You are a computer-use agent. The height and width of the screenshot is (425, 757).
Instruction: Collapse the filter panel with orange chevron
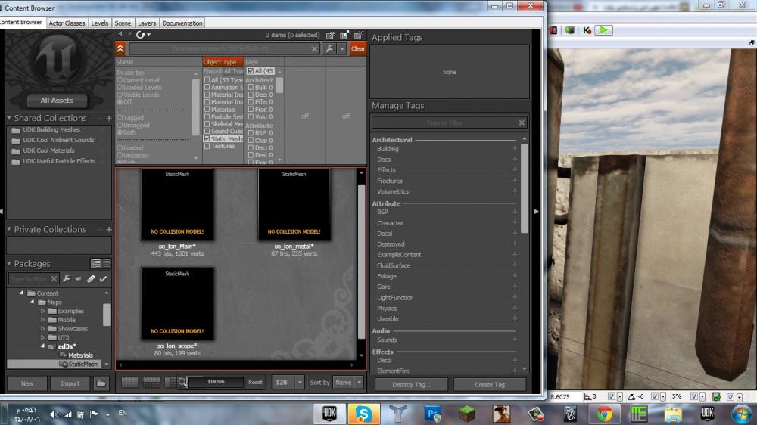coord(120,48)
